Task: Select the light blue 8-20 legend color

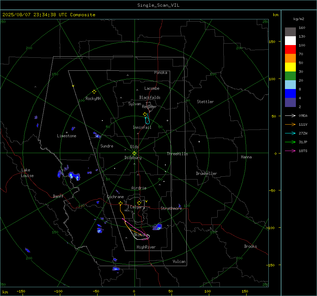Action: pos(290,85)
